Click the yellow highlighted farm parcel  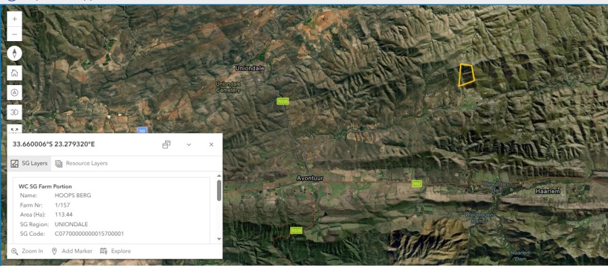467,75
